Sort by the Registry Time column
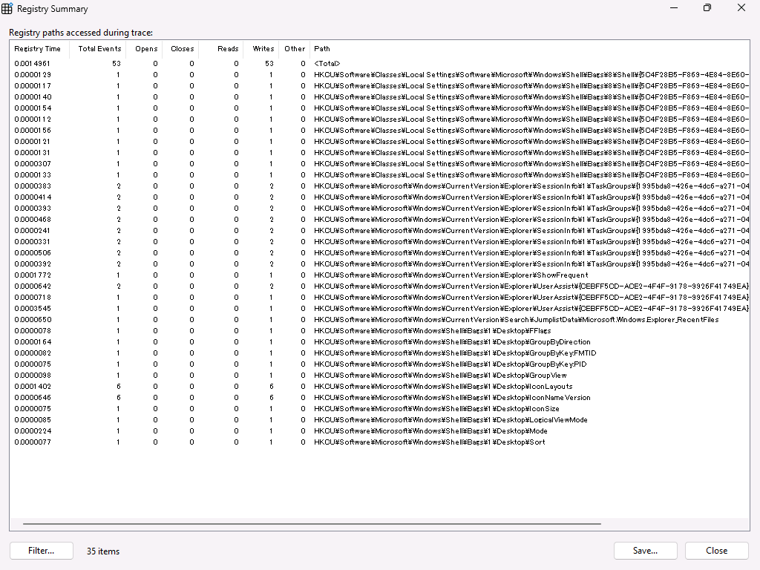Viewport: 760px width, 570px height. click(x=37, y=49)
